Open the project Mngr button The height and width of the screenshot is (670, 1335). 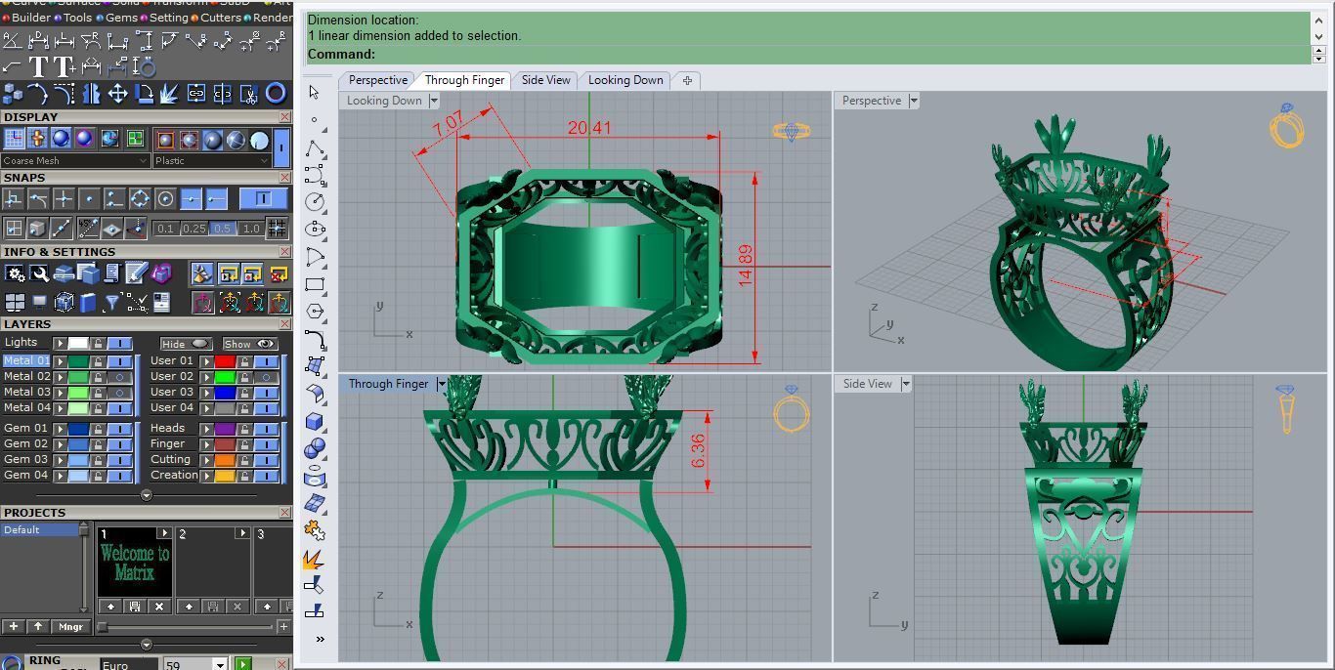[70, 626]
